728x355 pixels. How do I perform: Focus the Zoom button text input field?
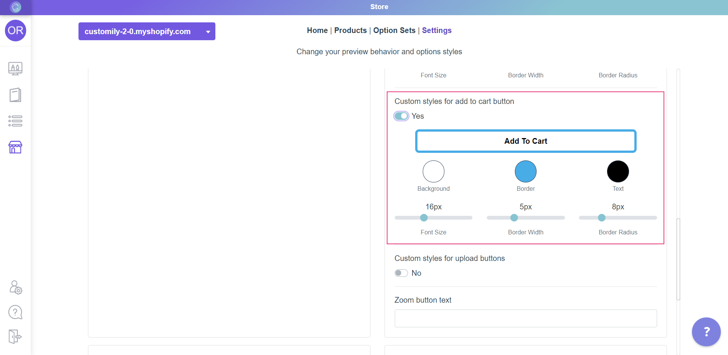pyautogui.click(x=526, y=319)
